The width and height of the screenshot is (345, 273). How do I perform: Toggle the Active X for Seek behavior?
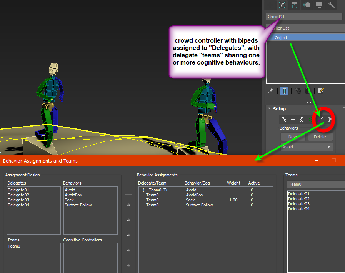coord(252,200)
